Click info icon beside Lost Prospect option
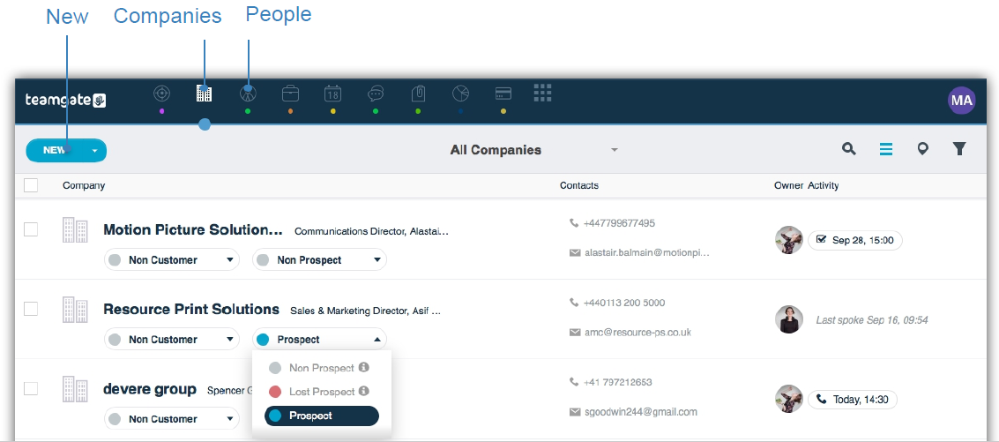The width and height of the screenshot is (999, 442). point(364,391)
